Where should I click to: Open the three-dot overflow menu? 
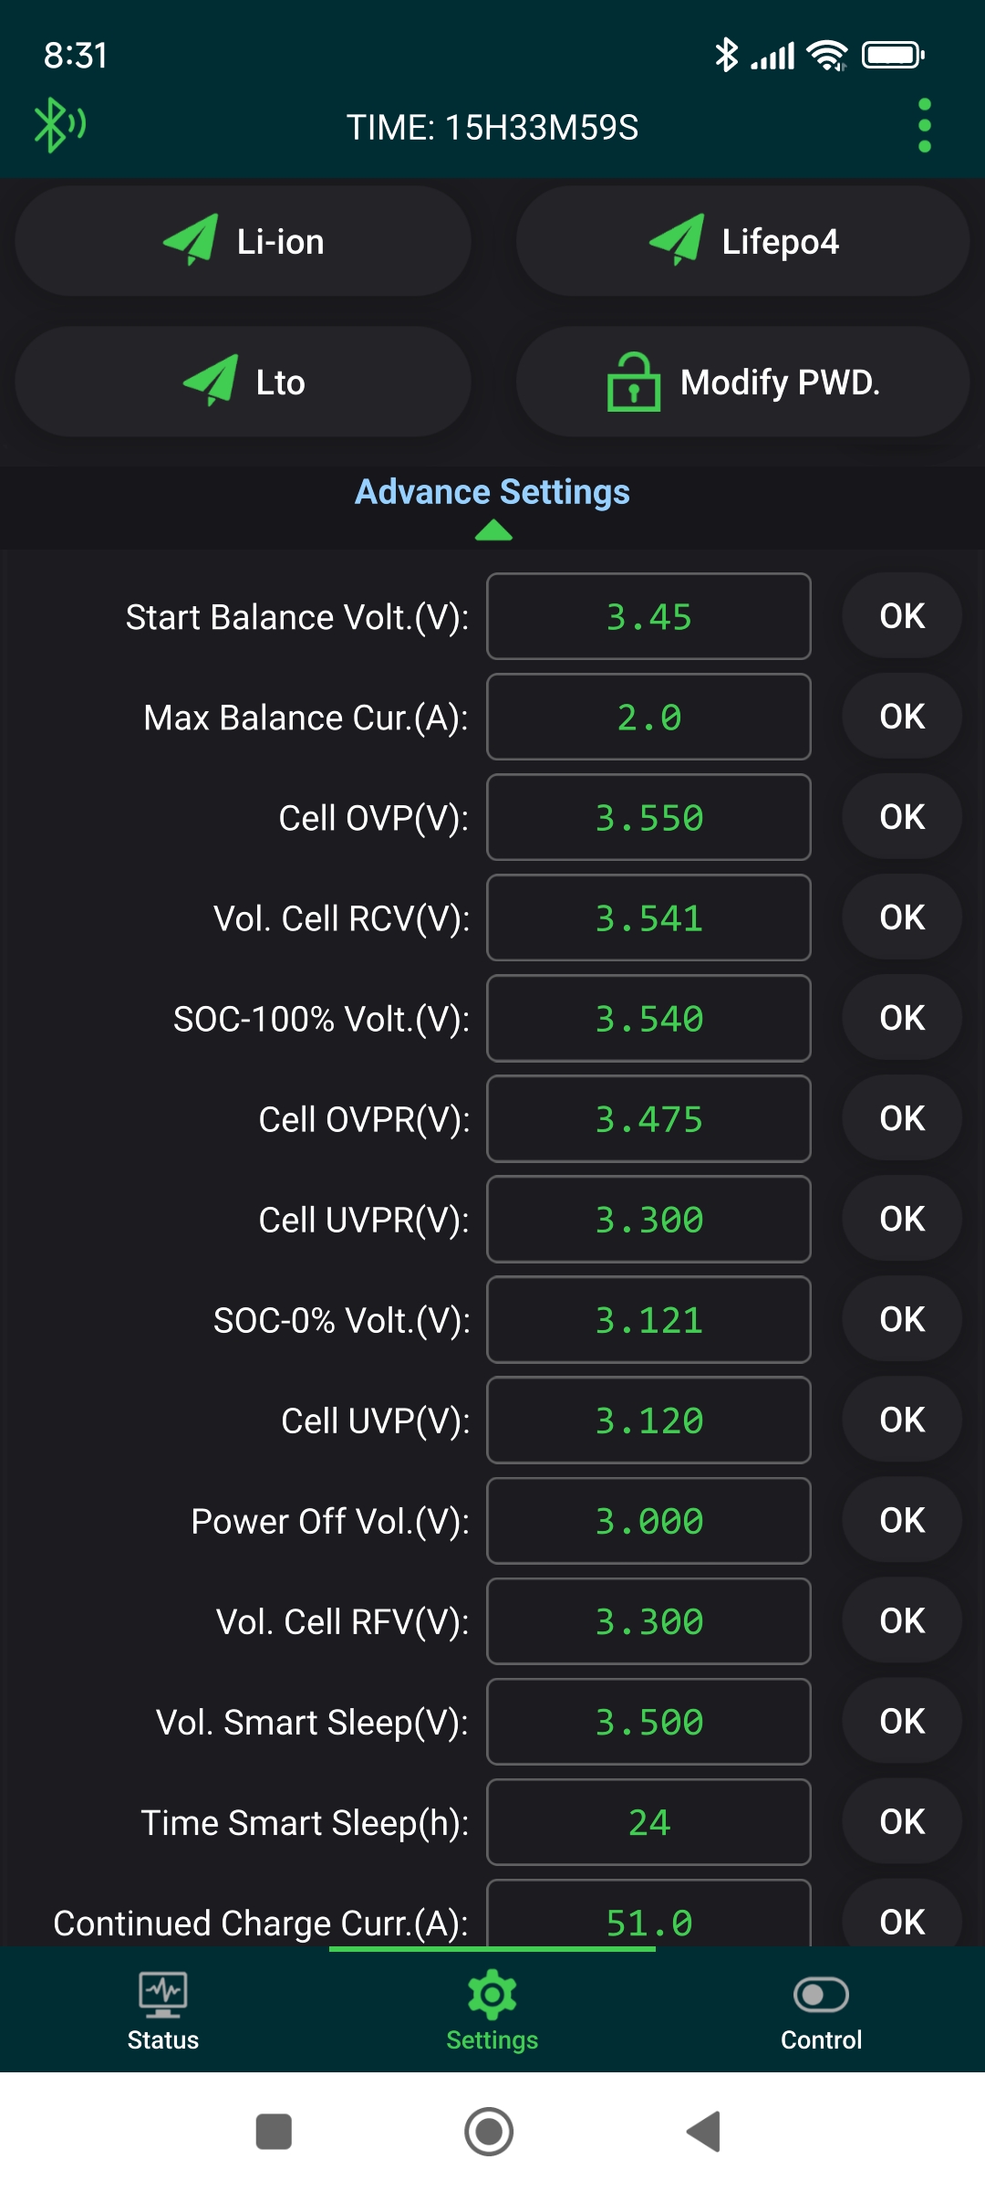point(924,126)
